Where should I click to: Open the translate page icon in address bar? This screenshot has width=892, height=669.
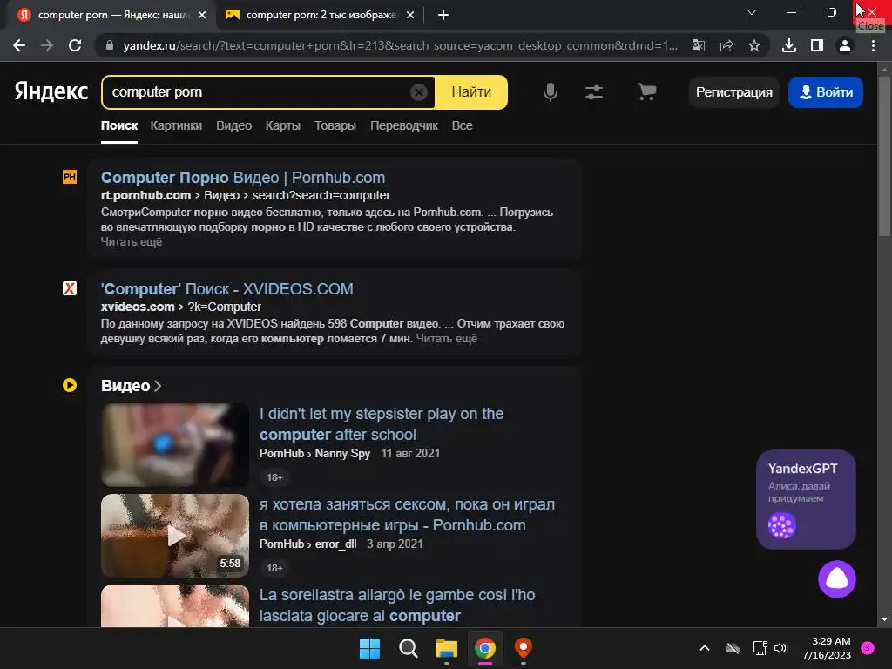(699, 45)
